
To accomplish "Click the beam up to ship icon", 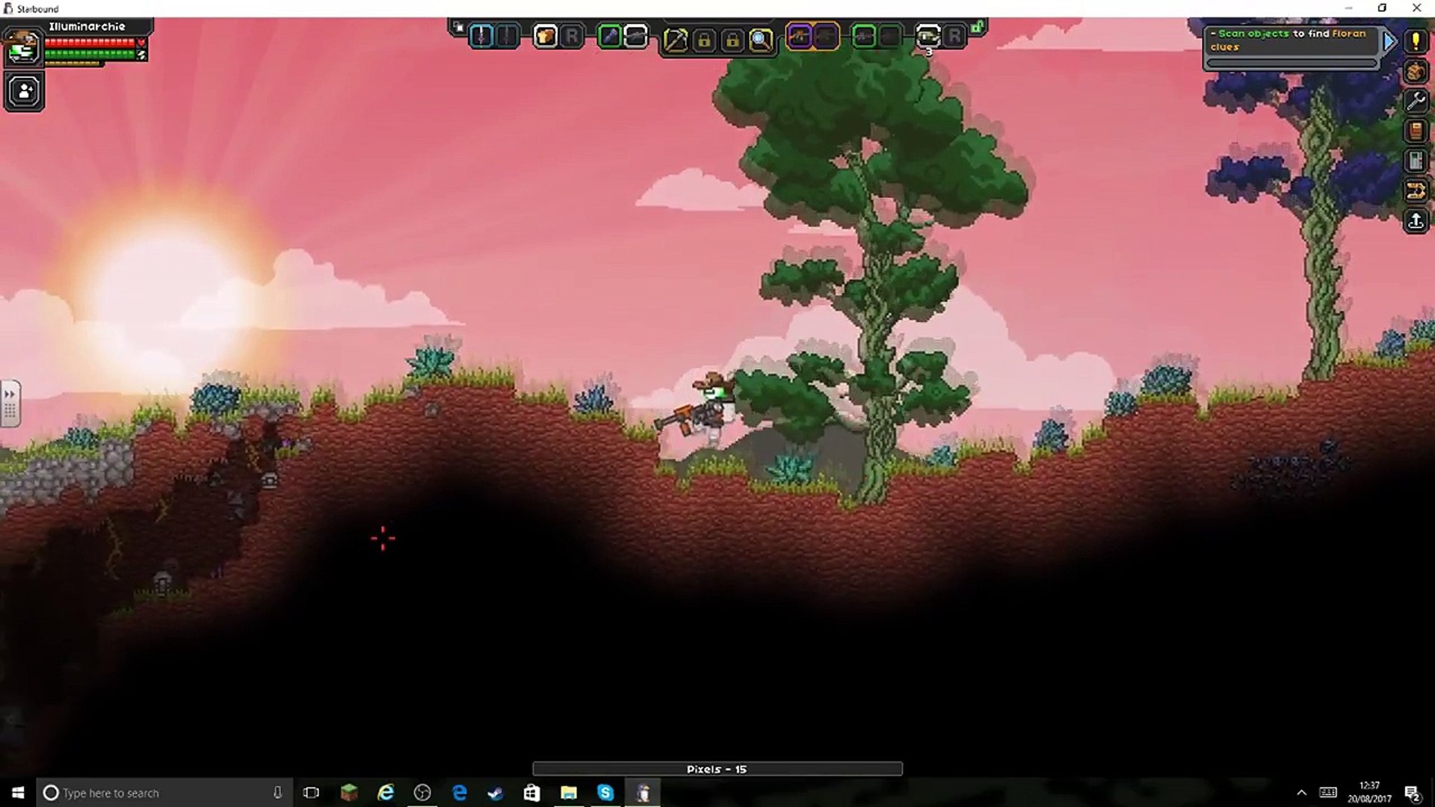I will 1415,221.
